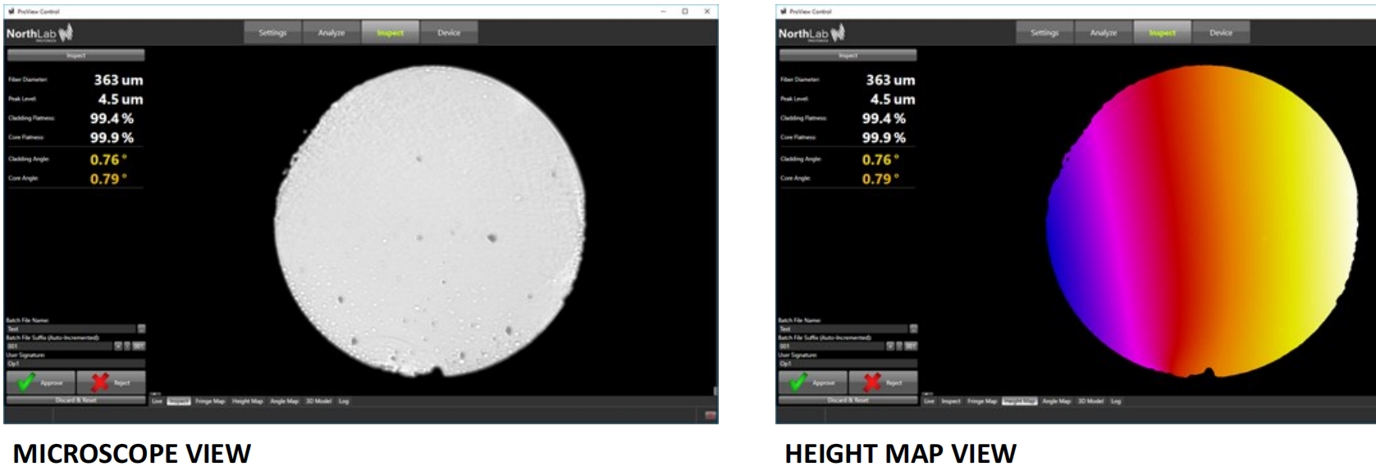Click green checkmark Approve in height map window

coord(812,383)
